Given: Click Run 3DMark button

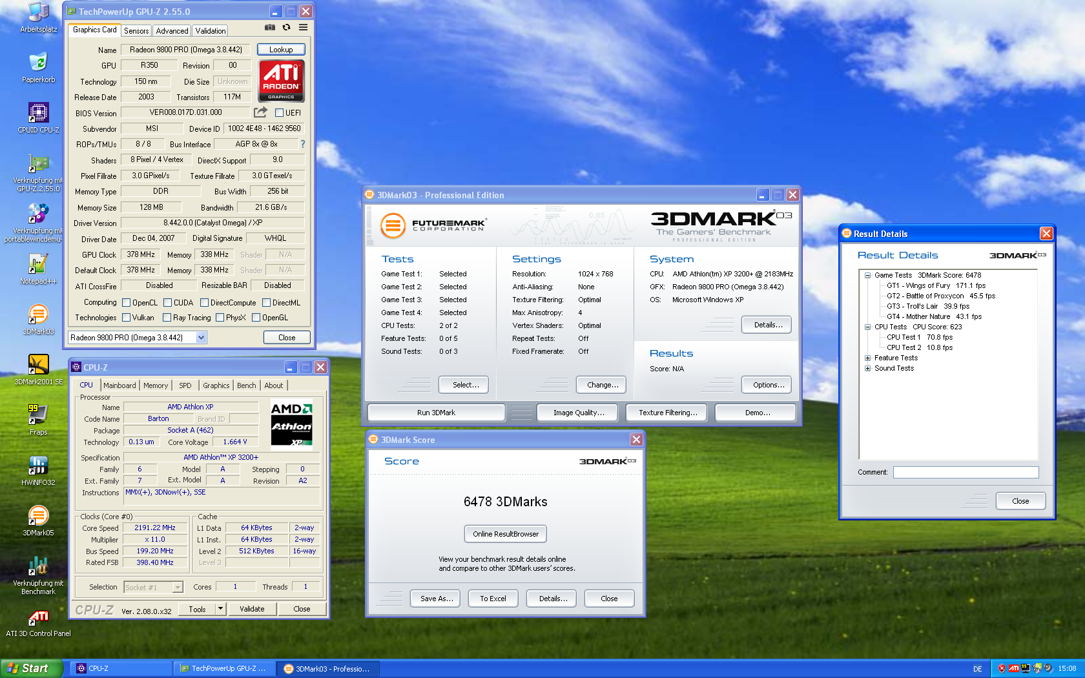Looking at the screenshot, I should pyautogui.click(x=436, y=413).
